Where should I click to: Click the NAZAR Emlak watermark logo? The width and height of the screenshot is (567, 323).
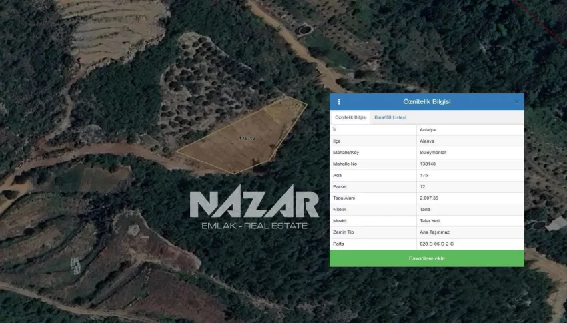click(254, 207)
